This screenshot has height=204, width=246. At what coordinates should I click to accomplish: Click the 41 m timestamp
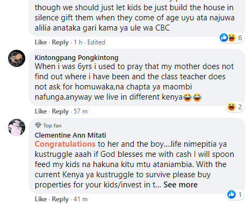click(x=81, y=199)
